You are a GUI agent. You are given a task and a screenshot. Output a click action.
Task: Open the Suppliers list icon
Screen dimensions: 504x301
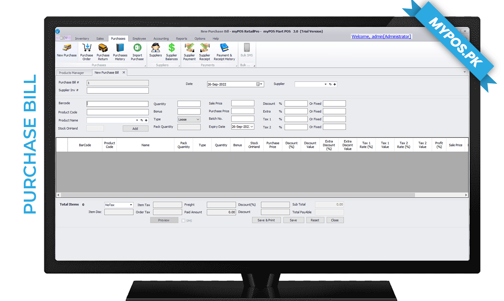coord(155,50)
